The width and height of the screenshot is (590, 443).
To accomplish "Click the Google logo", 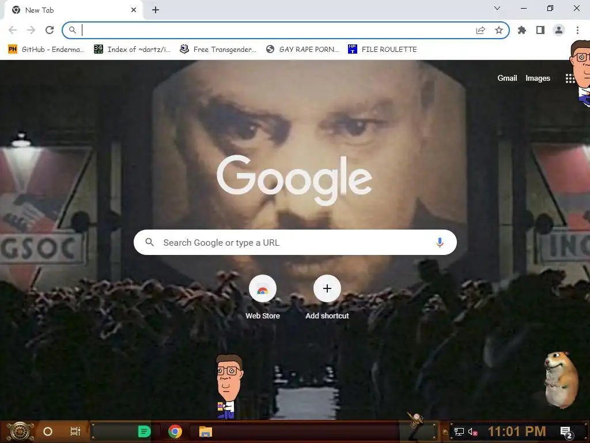I will point(294,181).
